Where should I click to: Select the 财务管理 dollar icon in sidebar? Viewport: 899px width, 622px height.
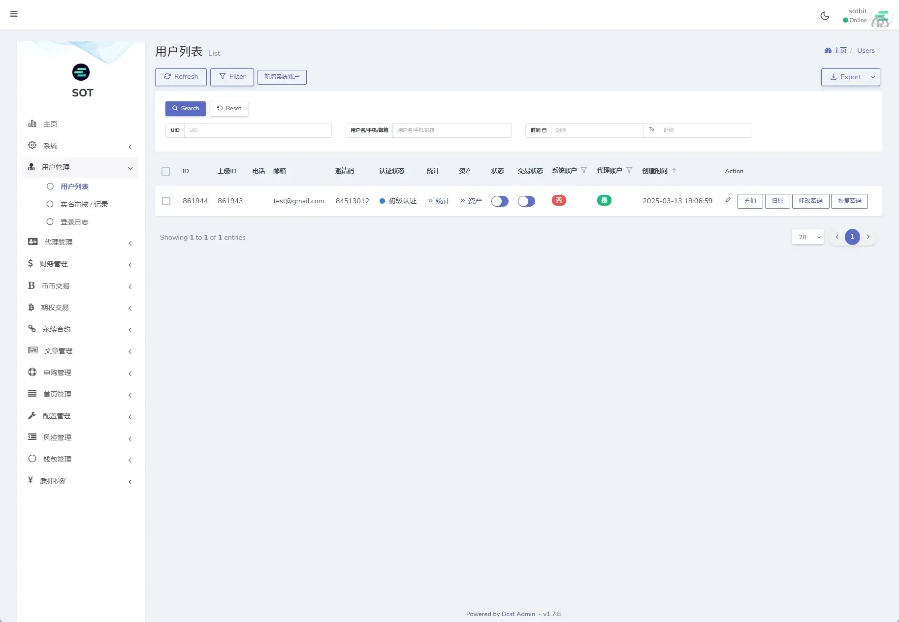pyautogui.click(x=31, y=264)
